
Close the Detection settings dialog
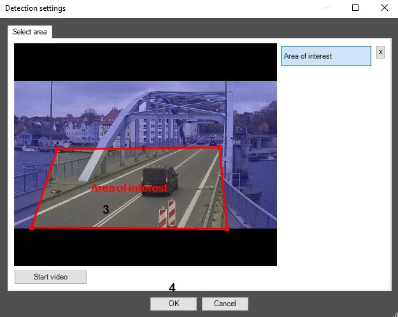(384, 8)
